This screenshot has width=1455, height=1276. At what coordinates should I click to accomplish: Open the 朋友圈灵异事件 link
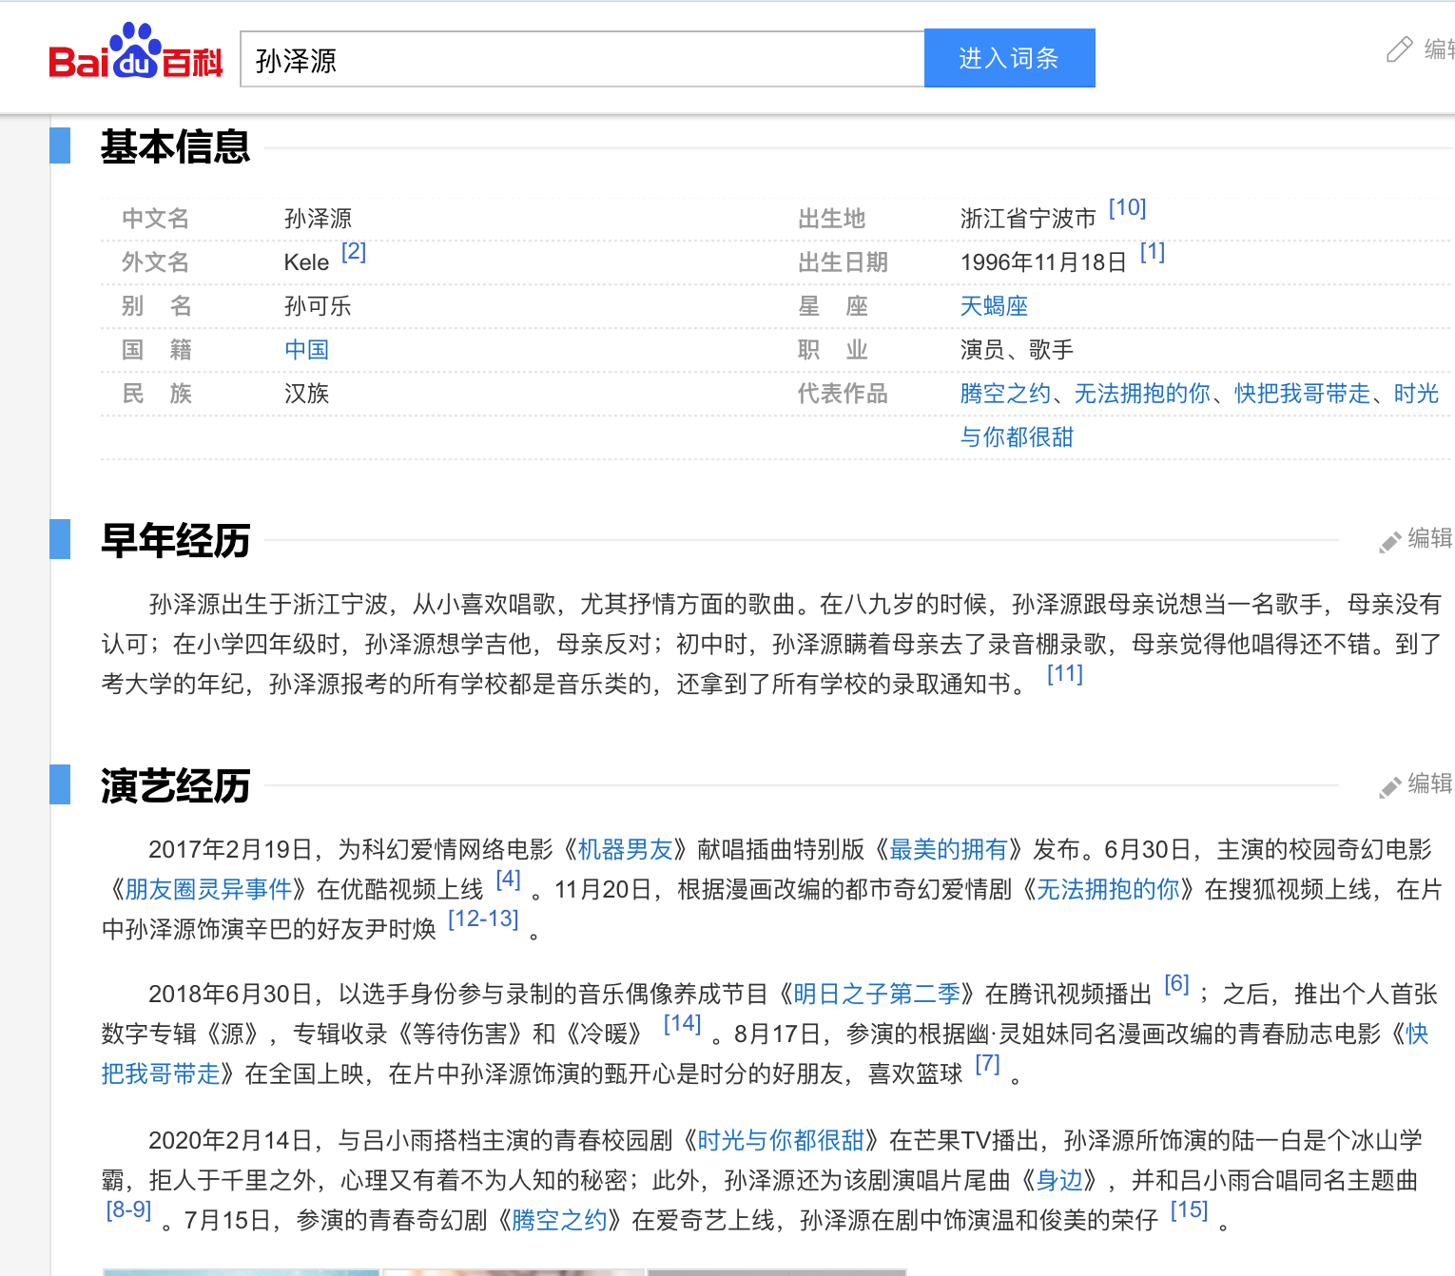pyautogui.click(x=208, y=889)
